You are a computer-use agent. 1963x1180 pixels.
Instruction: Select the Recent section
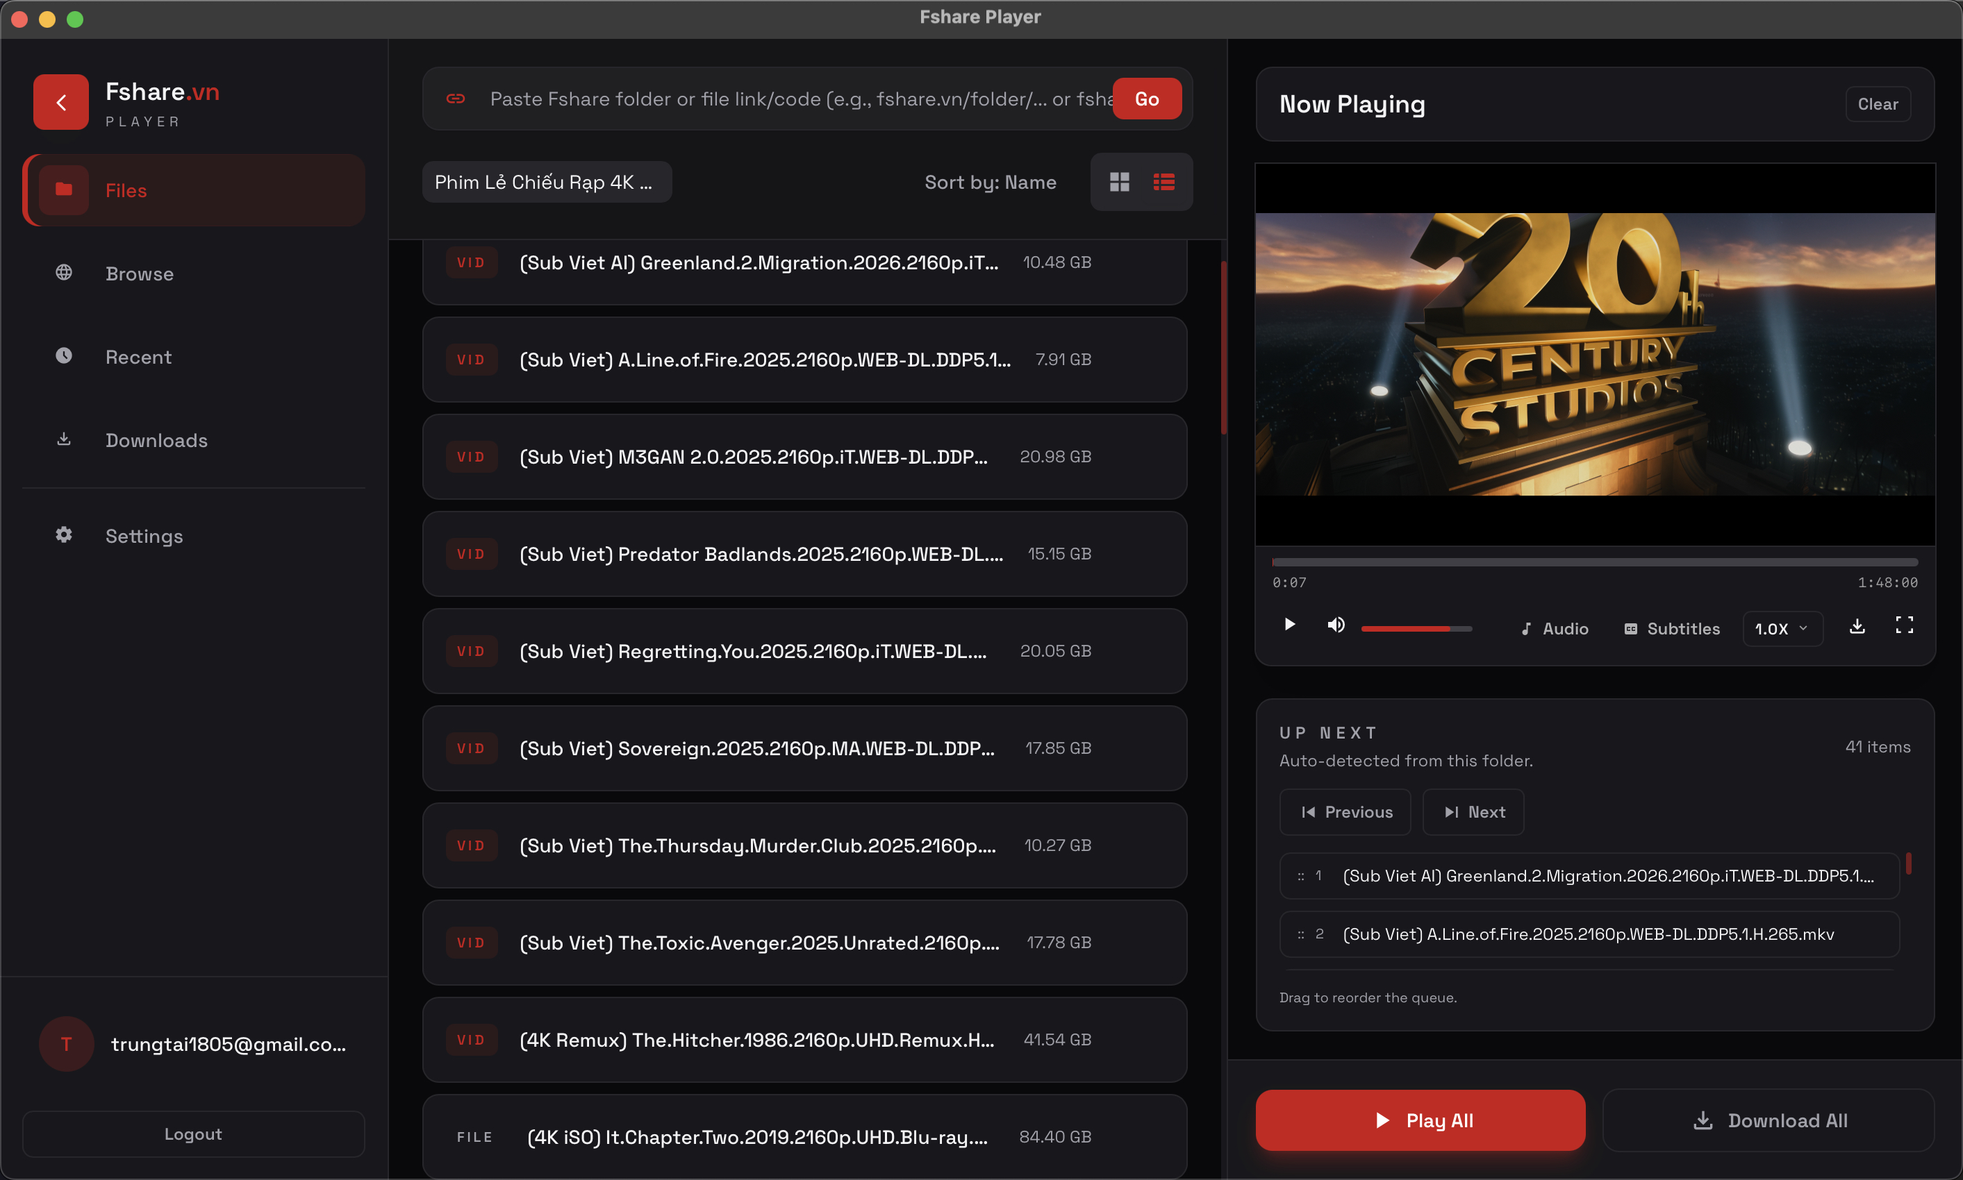tap(138, 357)
